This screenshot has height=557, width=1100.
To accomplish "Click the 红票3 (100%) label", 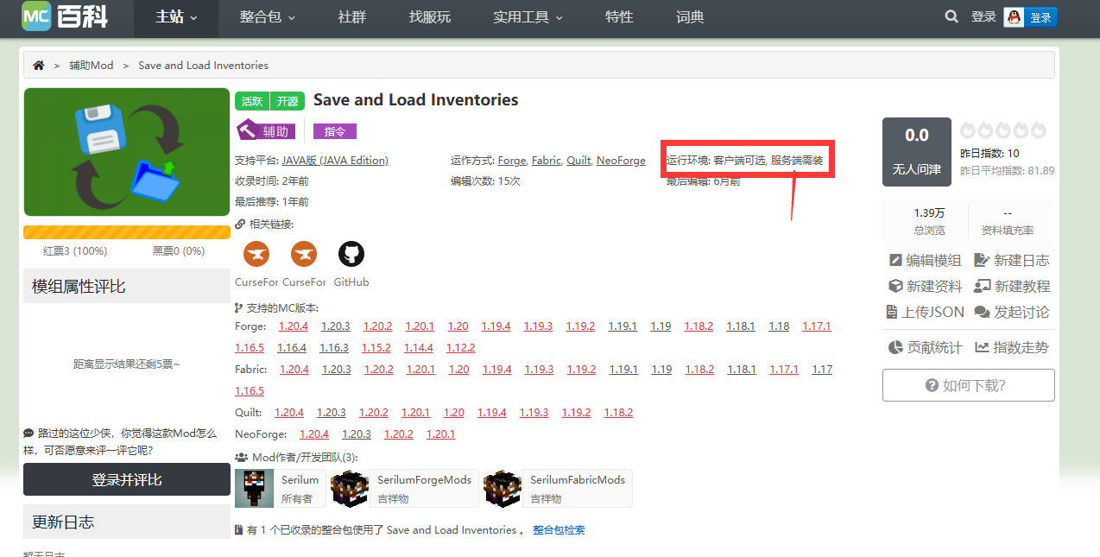I will coord(75,251).
